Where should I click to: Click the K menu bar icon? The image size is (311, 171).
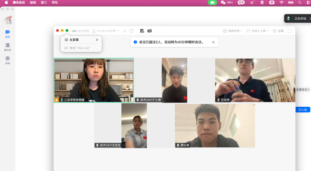252,2
